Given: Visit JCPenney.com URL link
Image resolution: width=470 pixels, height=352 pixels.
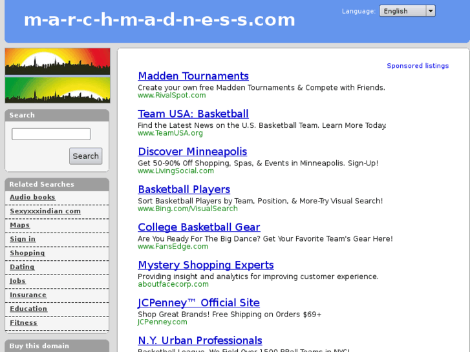Looking at the screenshot, I should tap(162, 322).
